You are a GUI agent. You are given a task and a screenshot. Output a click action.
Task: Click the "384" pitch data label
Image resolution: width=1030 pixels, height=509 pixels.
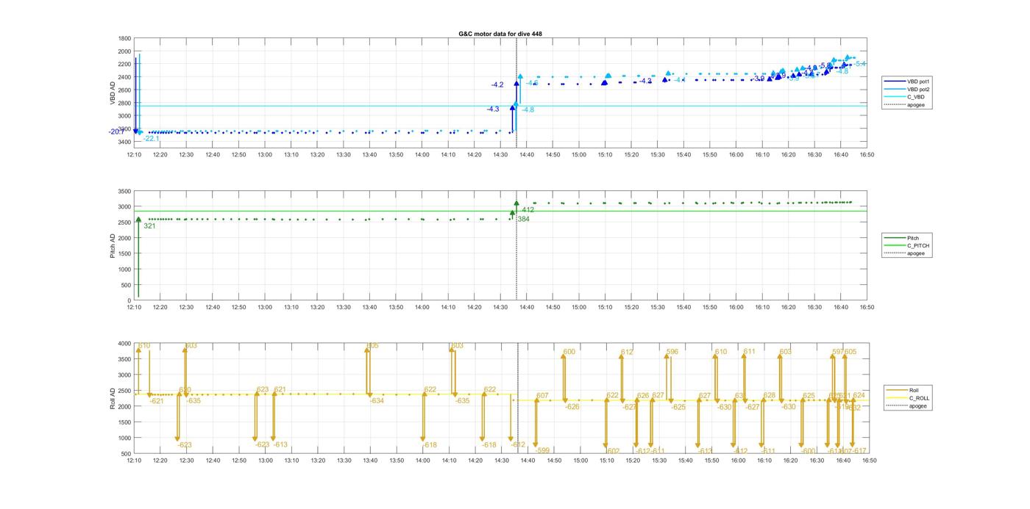coord(523,219)
